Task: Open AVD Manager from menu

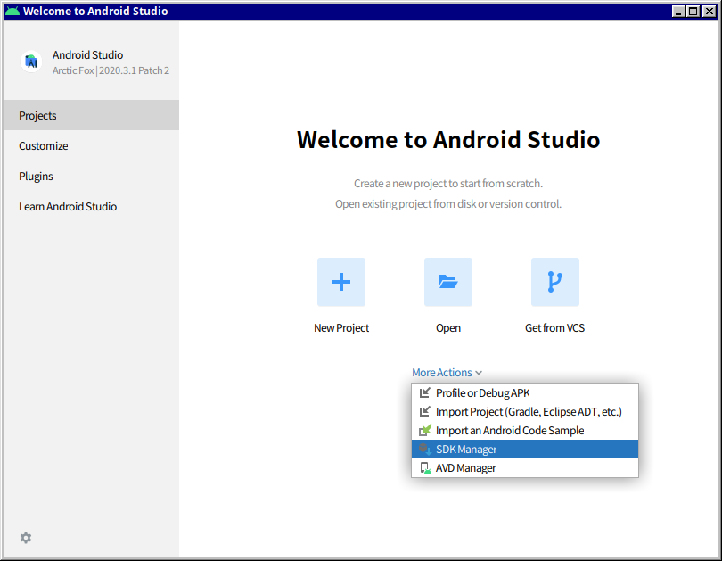Action: (525, 468)
